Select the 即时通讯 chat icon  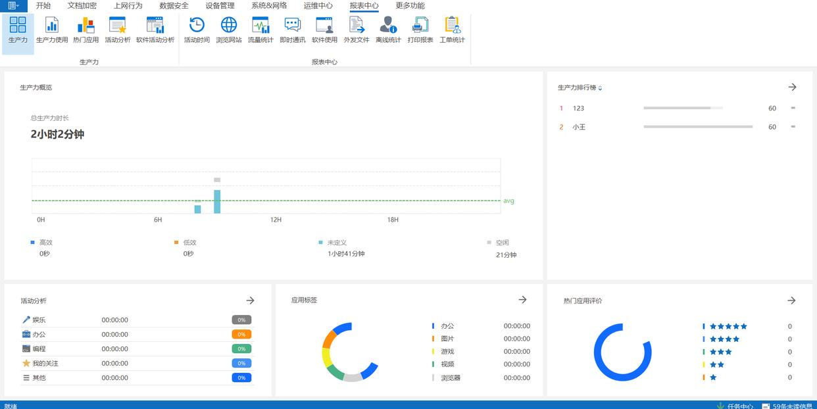pyautogui.click(x=292, y=30)
